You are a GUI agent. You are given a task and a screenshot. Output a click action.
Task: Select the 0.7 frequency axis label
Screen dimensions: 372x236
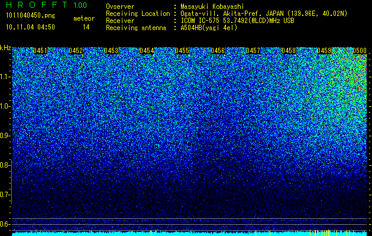(4, 195)
